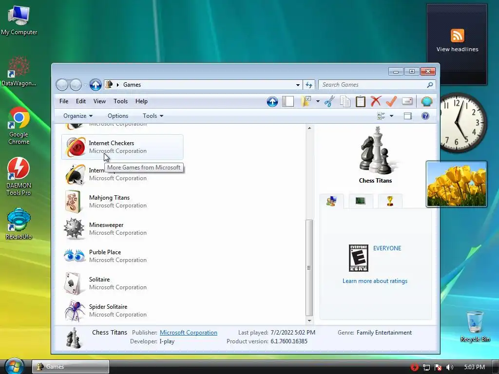The image size is (499, 374).
Task: Select the Spider Solitaire spider icon
Action: [75, 310]
